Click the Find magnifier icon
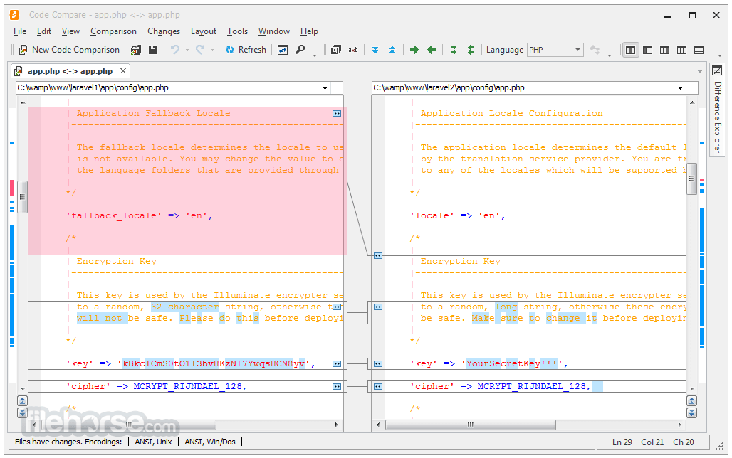Viewport: 732px width, 458px height. [x=300, y=50]
